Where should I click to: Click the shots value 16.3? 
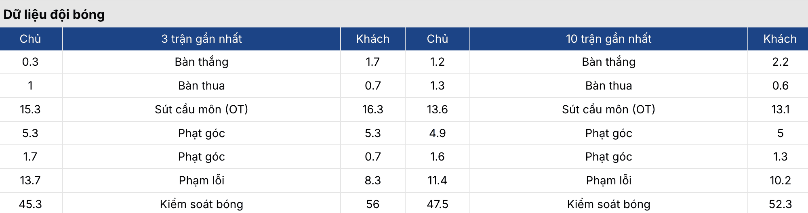tap(372, 109)
